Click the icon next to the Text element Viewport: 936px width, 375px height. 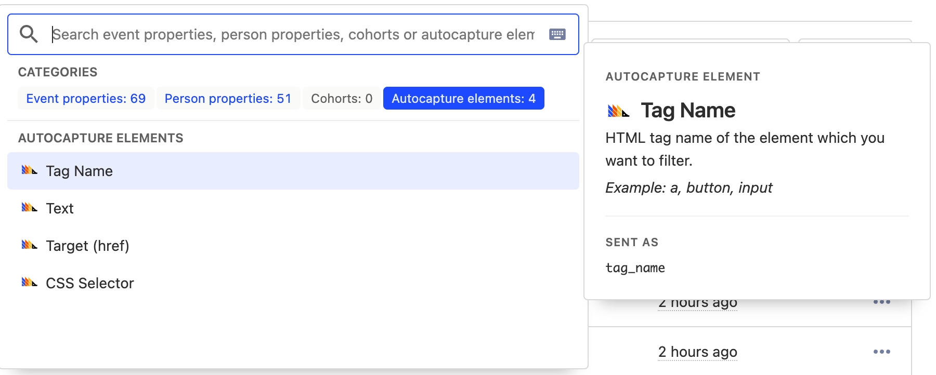(29, 208)
